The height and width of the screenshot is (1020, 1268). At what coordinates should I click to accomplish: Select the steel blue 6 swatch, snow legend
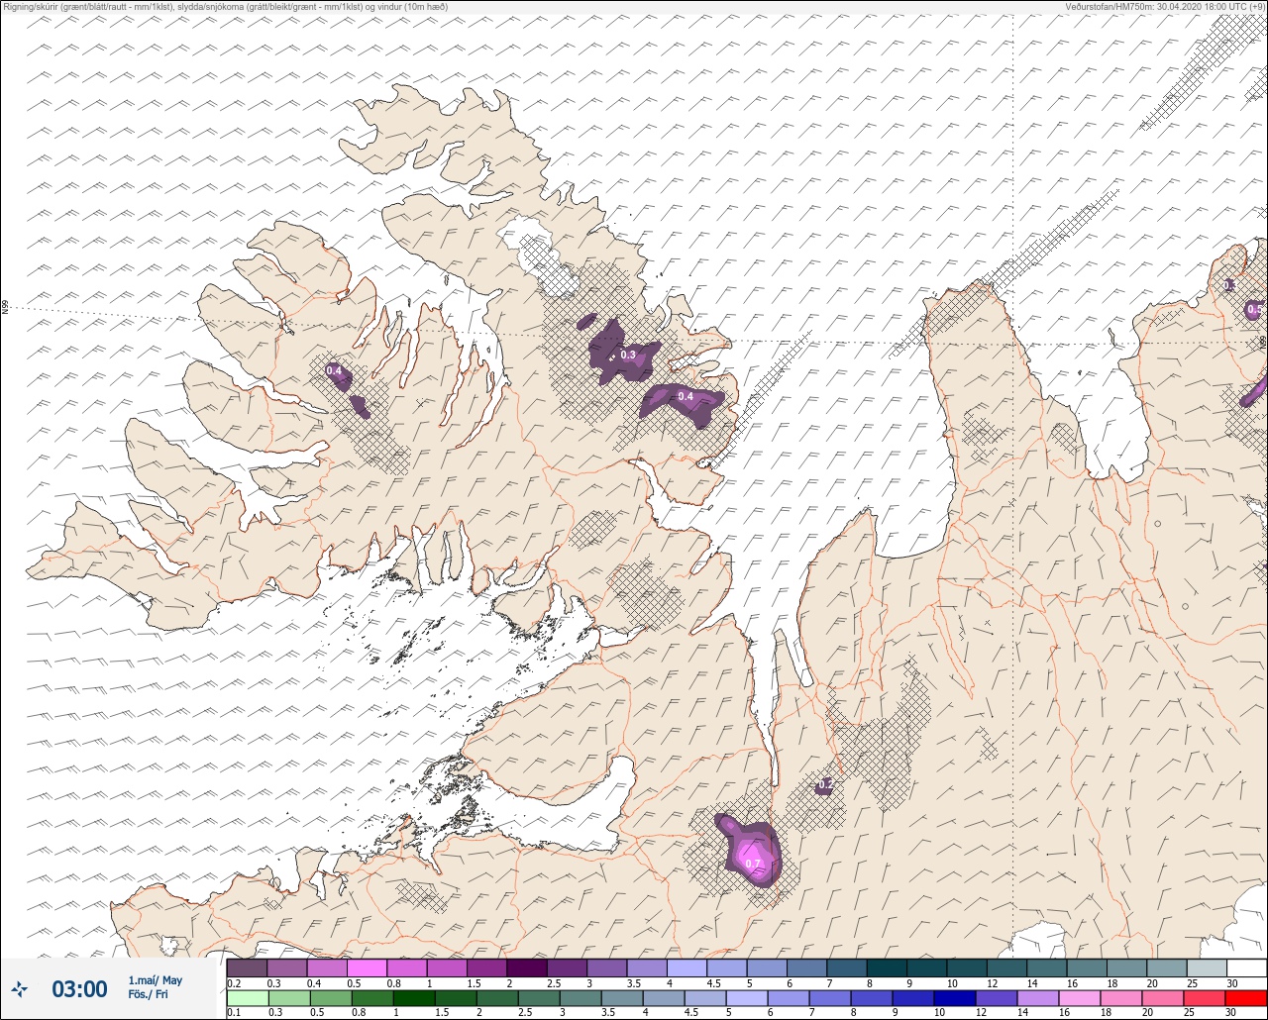coord(806,968)
